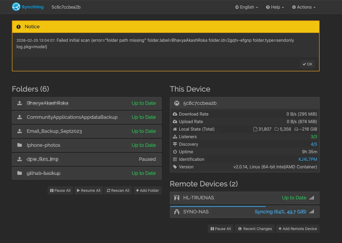Click the QR code Identification icon
342x243 pixels.
[175, 159]
